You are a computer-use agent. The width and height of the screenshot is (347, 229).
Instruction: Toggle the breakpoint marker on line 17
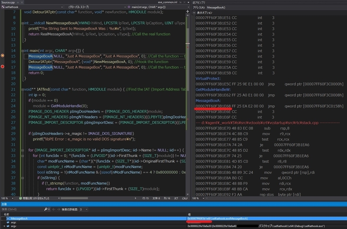click(x=3, y=67)
